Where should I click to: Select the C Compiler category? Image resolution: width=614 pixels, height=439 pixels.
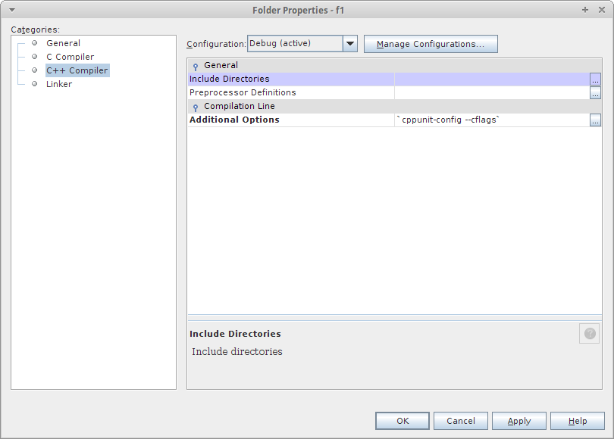click(x=70, y=57)
